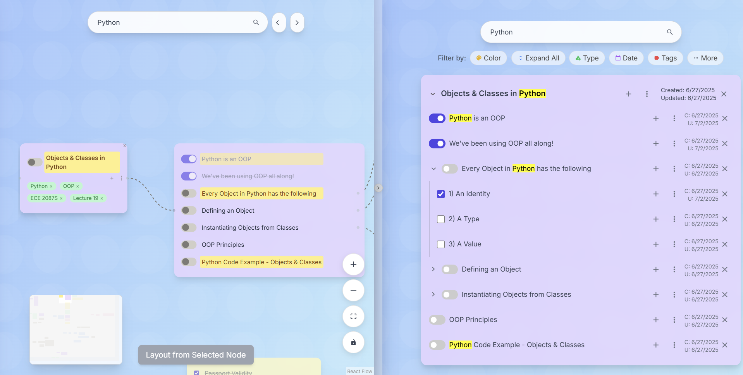Click the search icon in the right panel search box

point(670,32)
